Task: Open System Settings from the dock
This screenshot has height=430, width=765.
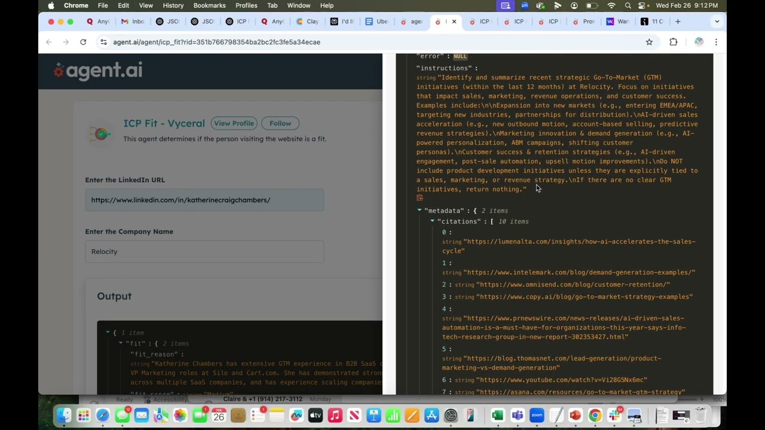Action: (451, 415)
